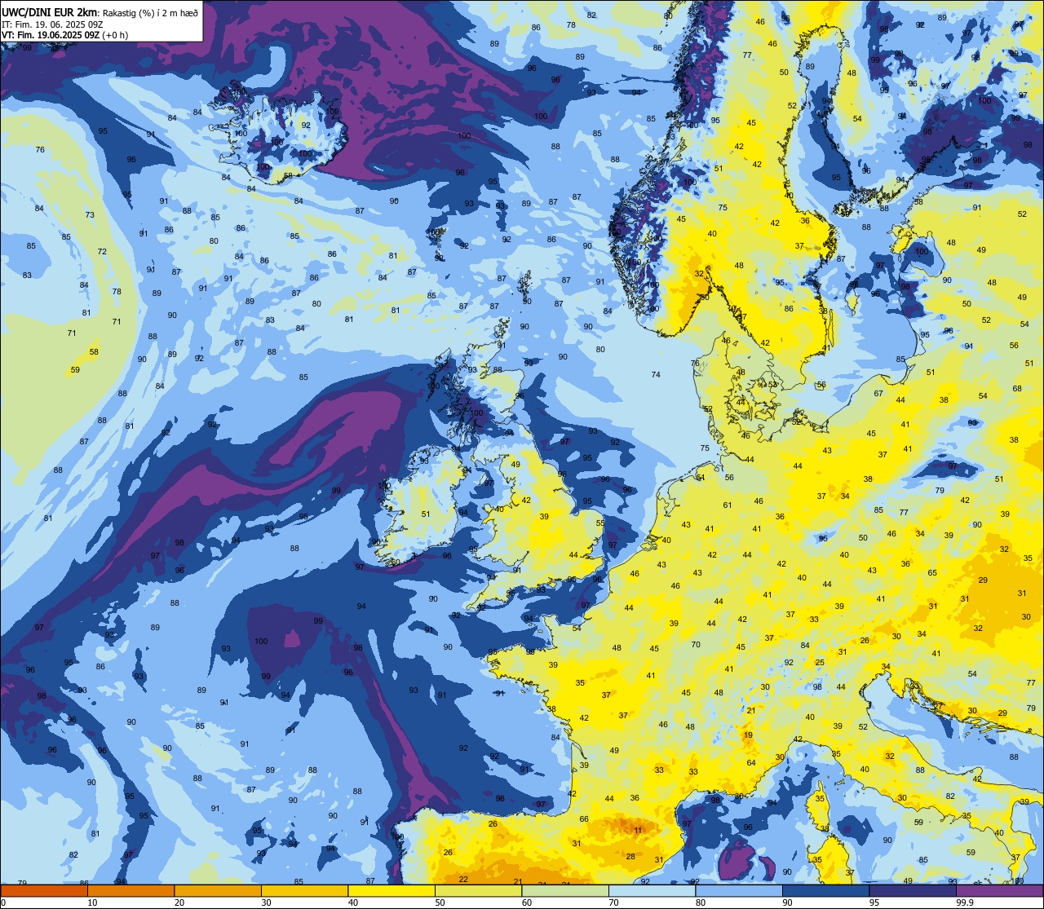Pick the 90–95 dark blue legend swatch
This screenshot has width=1044, height=909.
point(825,890)
